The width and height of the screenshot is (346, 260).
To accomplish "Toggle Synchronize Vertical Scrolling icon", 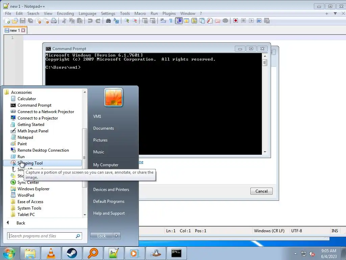I will (145, 21).
